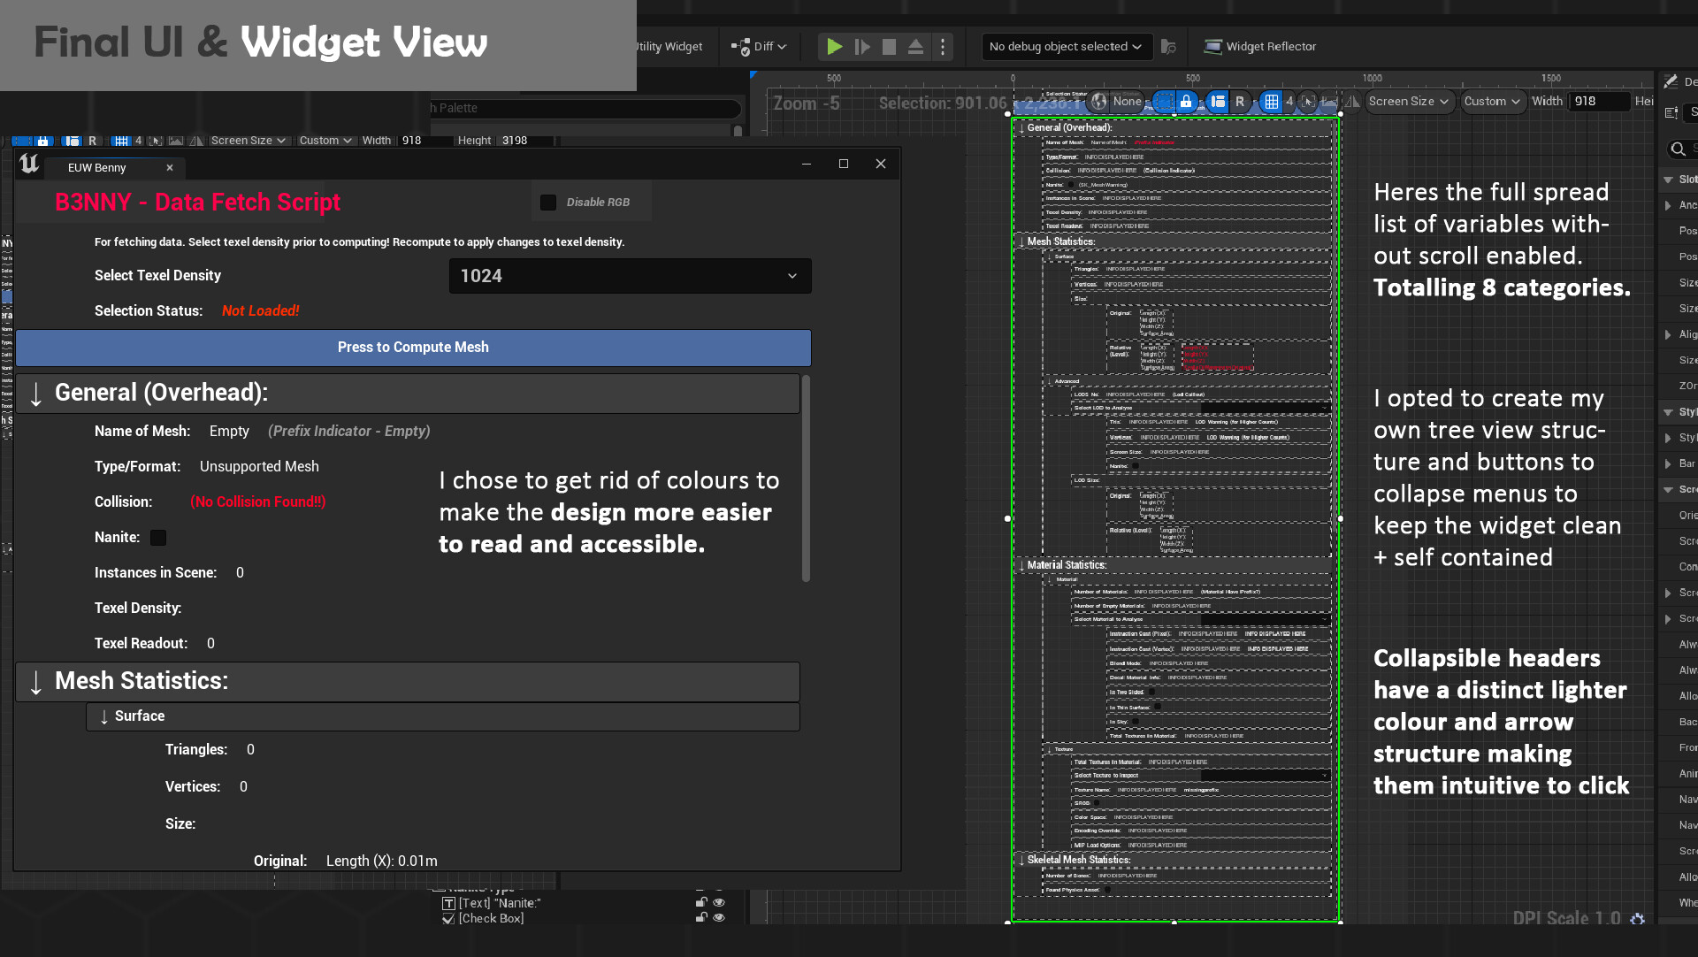Click the designer Width input field
Screen dimensions: 1698x957
click(1597, 102)
